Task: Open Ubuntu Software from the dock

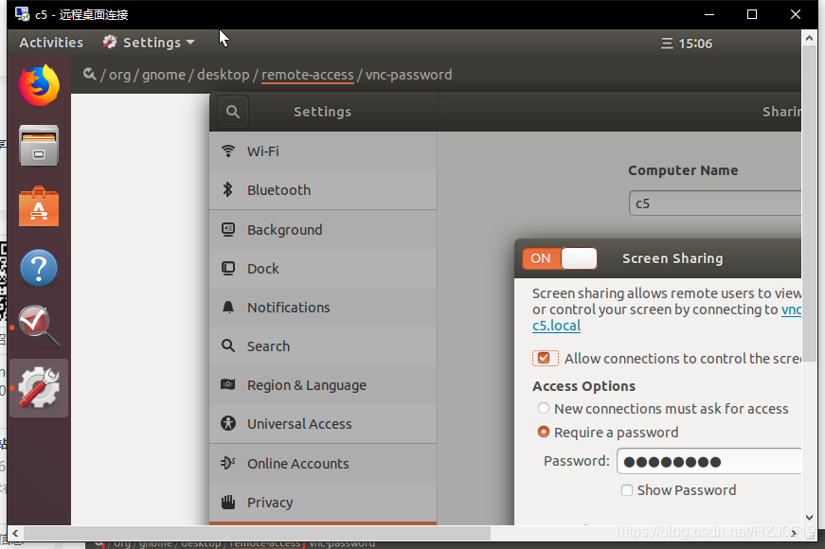Action: coord(39,206)
